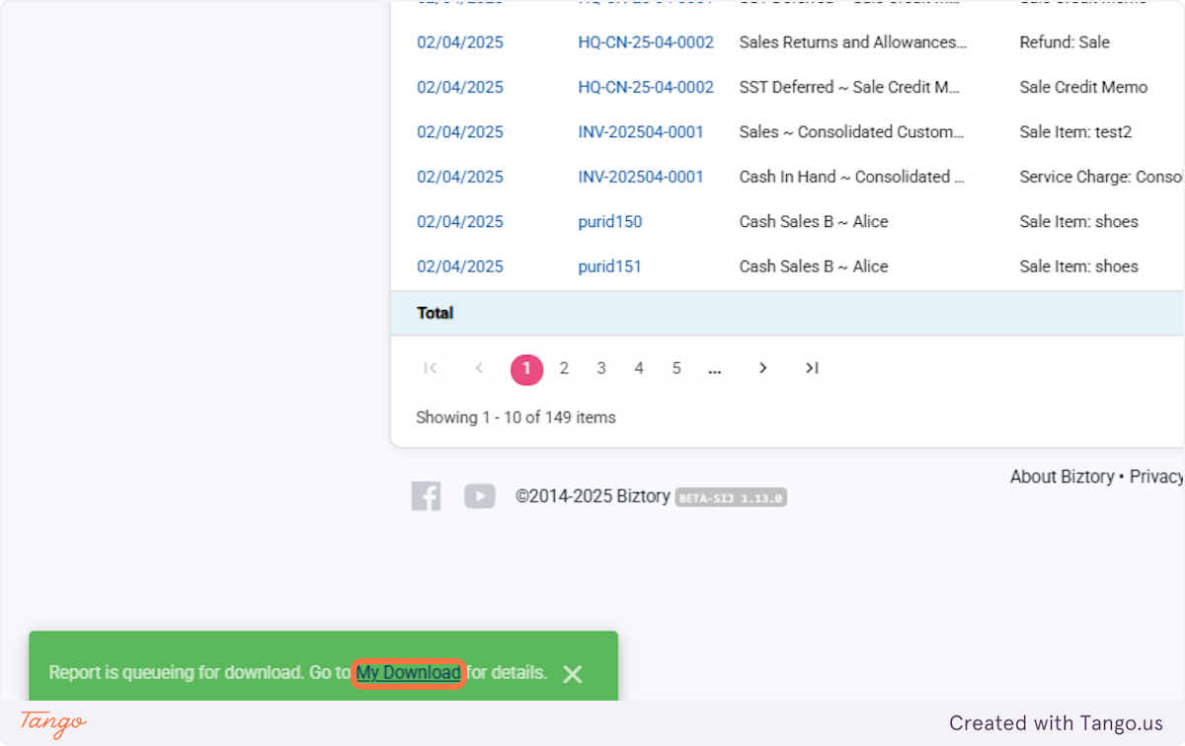Open the INV-202504-0001 link in Cash In Hand row
This screenshot has height=746, width=1185.
click(641, 177)
